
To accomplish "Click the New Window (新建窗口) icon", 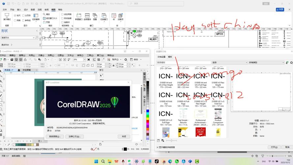I will point(78,16).
